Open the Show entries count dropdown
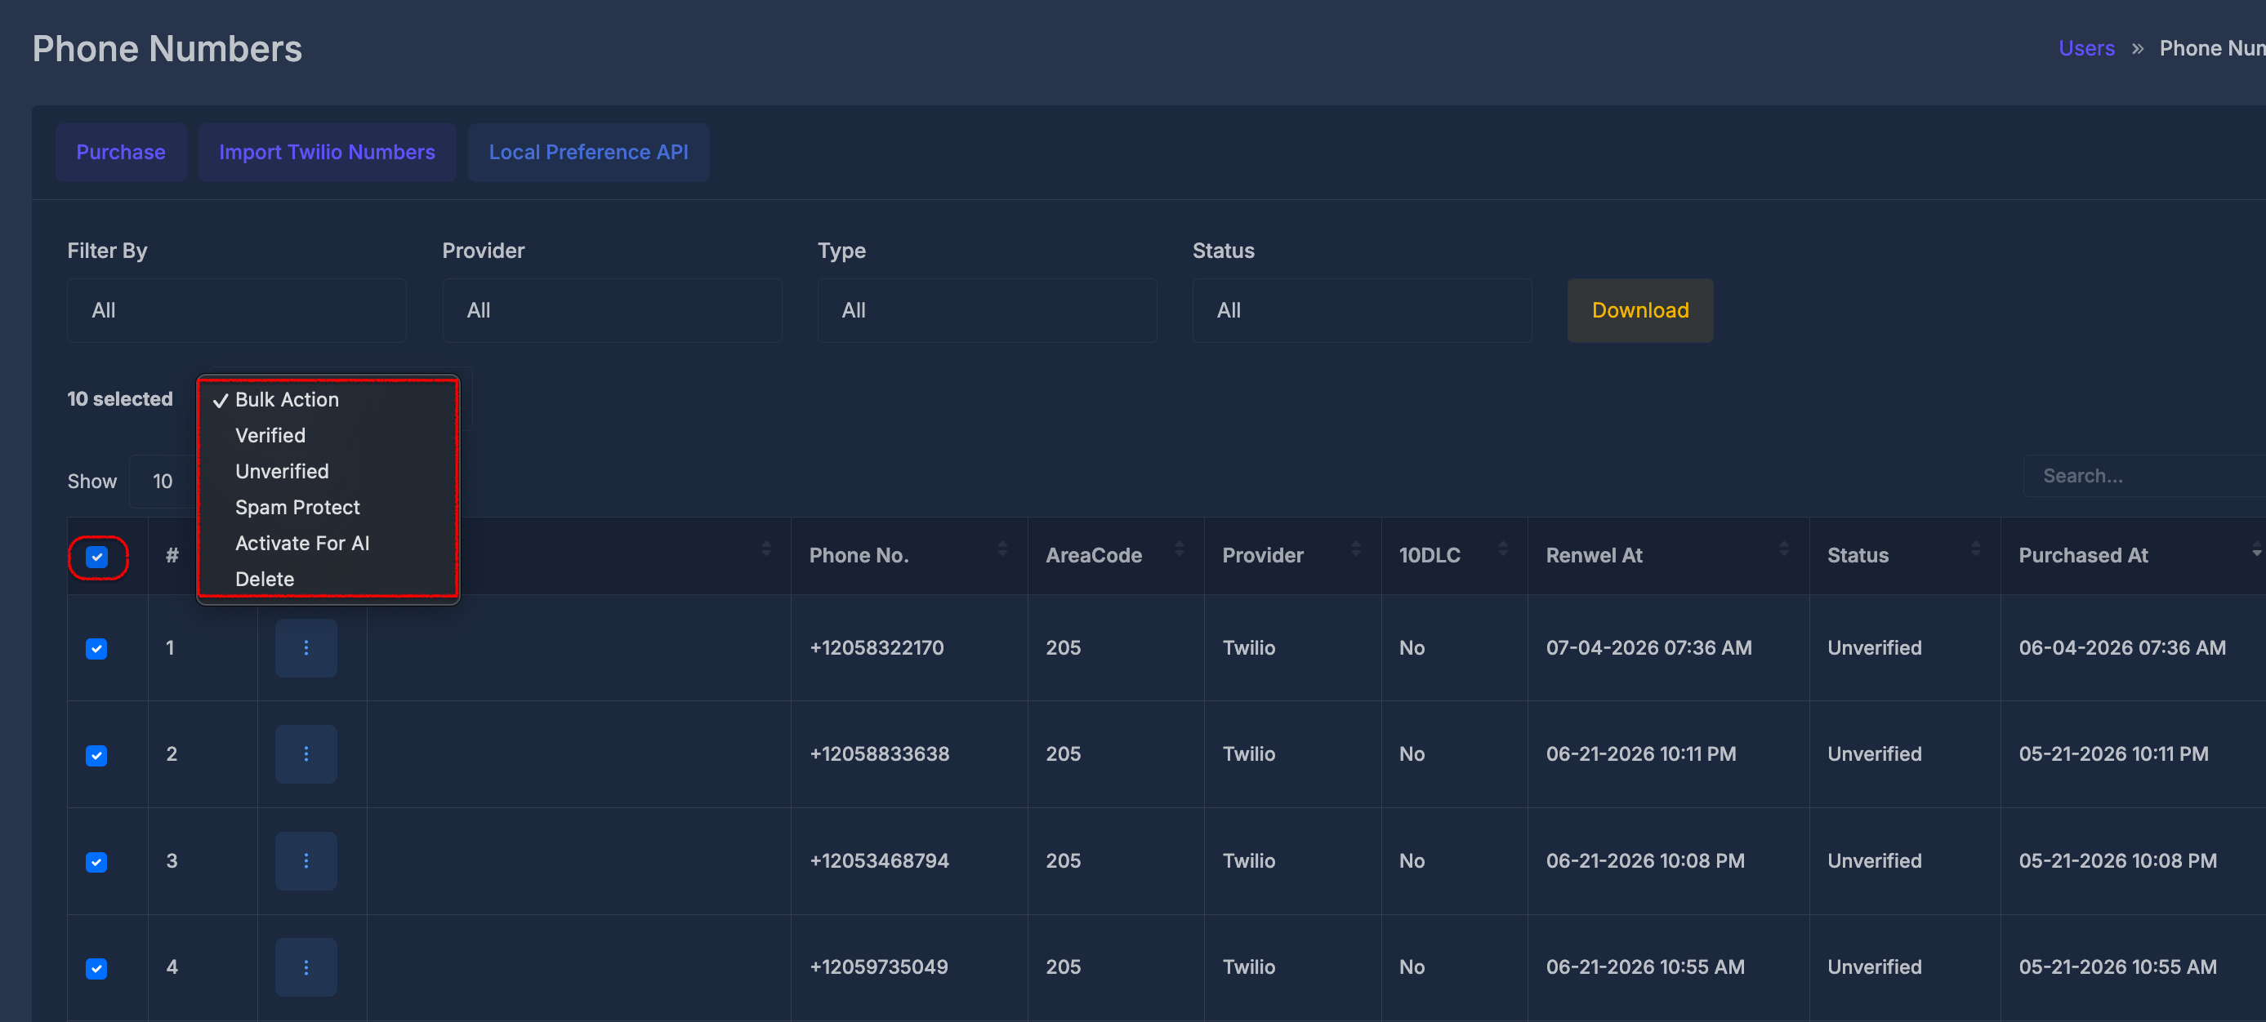The width and height of the screenshot is (2266, 1022). point(163,481)
